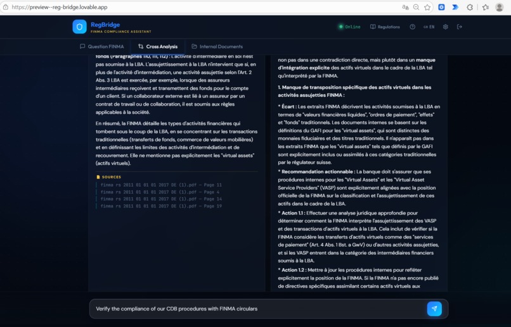This screenshot has width=511, height=327.
Task: Open the browser translate icon
Action: (x=405, y=7)
